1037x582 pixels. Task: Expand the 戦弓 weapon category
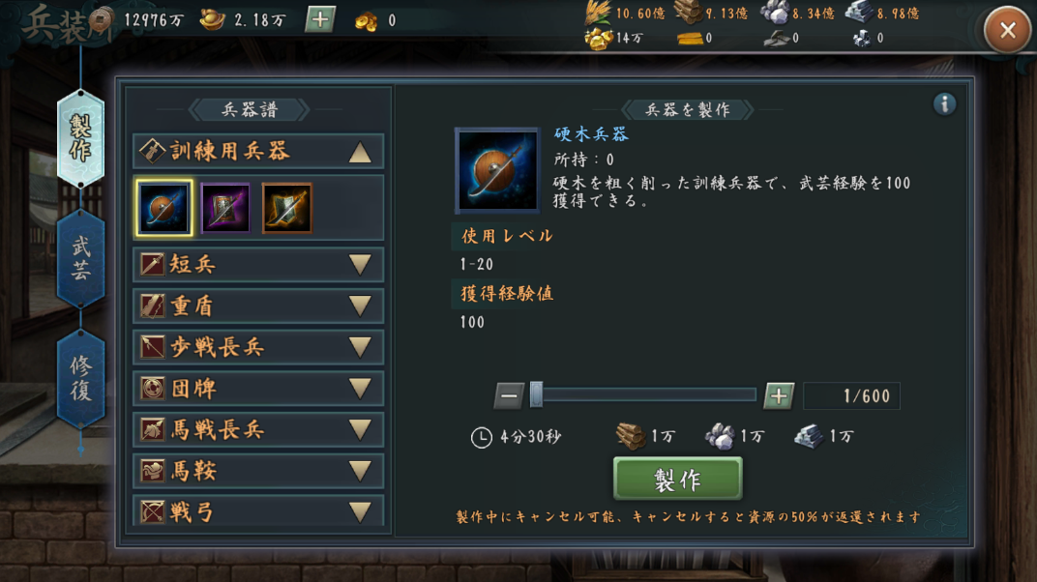[x=258, y=511]
